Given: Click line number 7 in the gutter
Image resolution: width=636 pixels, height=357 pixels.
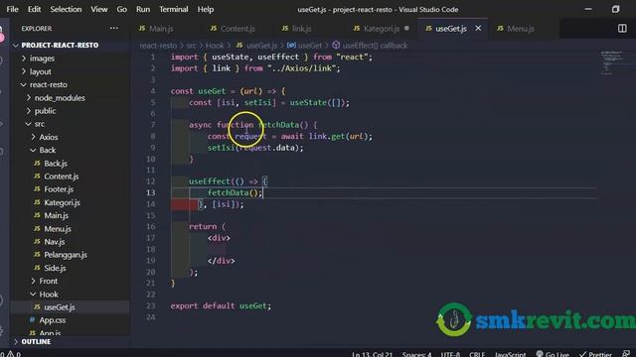Looking at the screenshot, I should tap(153, 125).
